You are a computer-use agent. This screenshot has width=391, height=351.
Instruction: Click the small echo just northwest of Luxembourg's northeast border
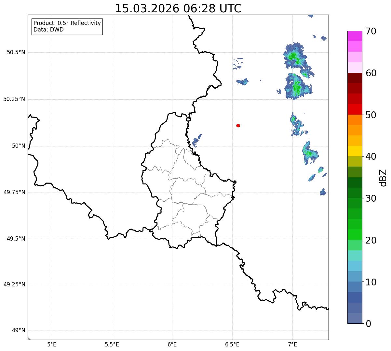pos(196,141)
